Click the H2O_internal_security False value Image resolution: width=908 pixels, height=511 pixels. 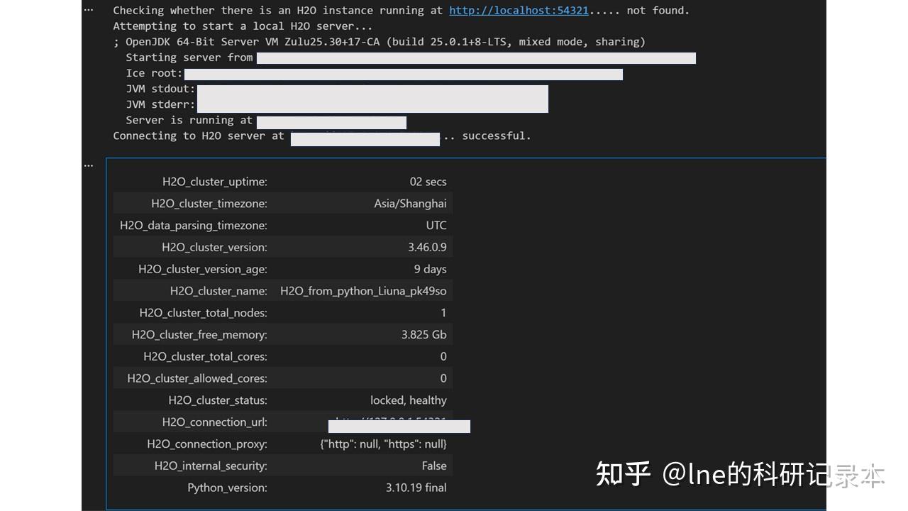(436, 466)
